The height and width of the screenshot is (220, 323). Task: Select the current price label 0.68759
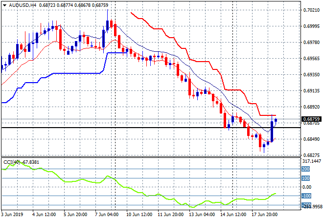pyautogui.click(x=311, y=119)
